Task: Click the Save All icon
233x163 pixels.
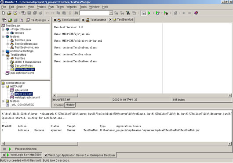Action: coord(35,13)
